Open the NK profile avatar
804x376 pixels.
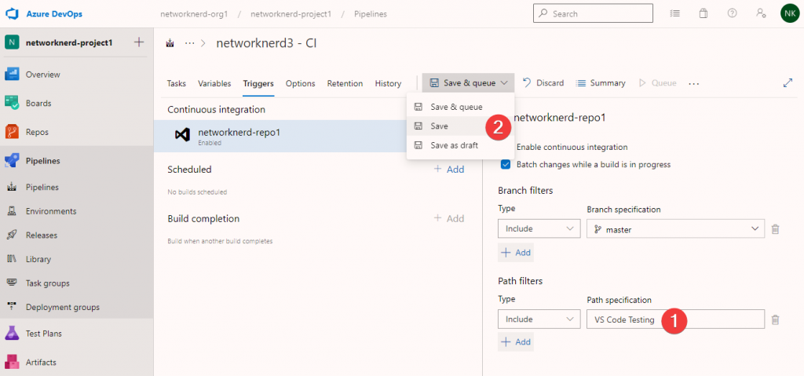tap(789, 14)
